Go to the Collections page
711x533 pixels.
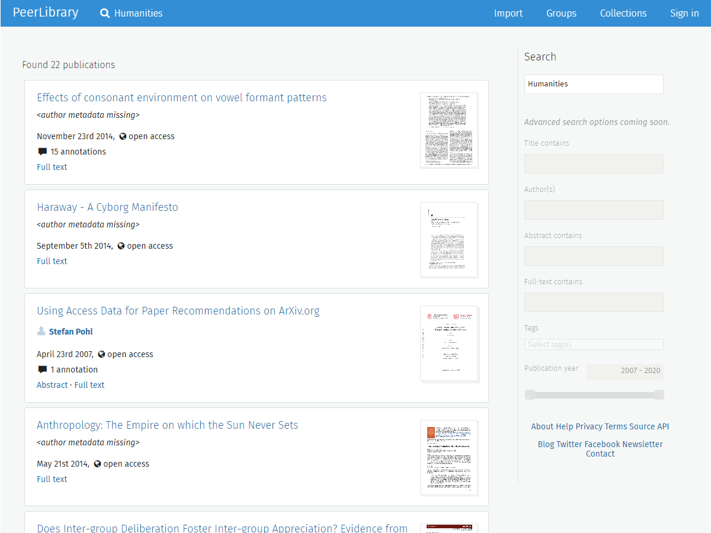623,13
